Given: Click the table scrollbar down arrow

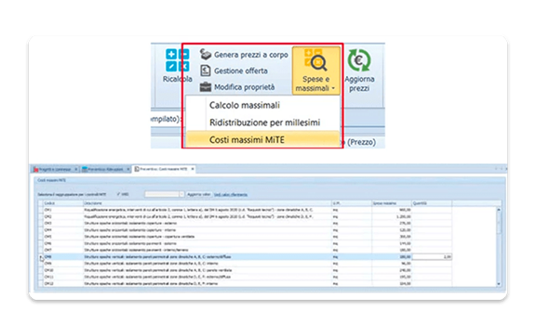Looking at the screenshot, I should pyautogui.click(x=499, y=284).
